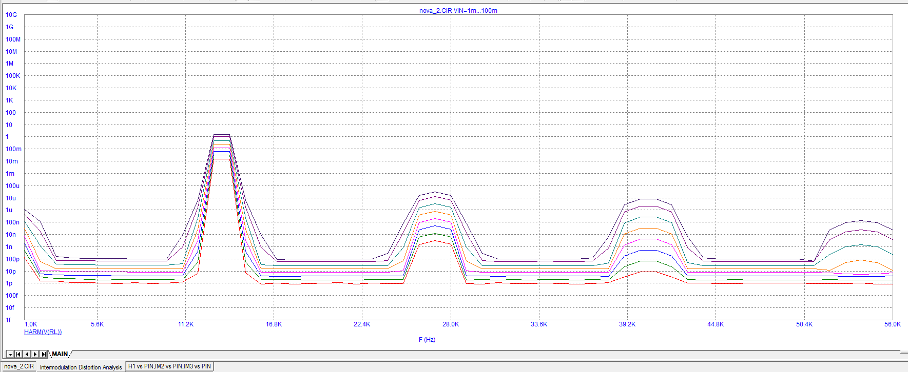Switch to nova_2.CIR window tab
This screenshot has width=908, height=372.
tap(19, 366)
